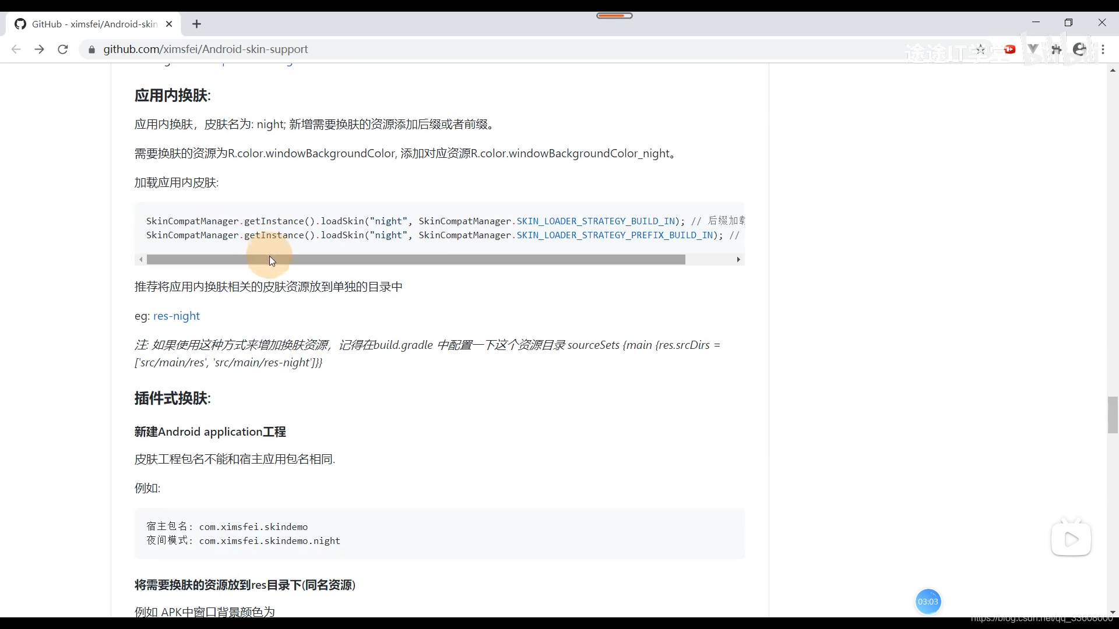1119x629 pixels.
Task: Click the code block's horizontal scrollbar thumb
Action: coord(416,260)
